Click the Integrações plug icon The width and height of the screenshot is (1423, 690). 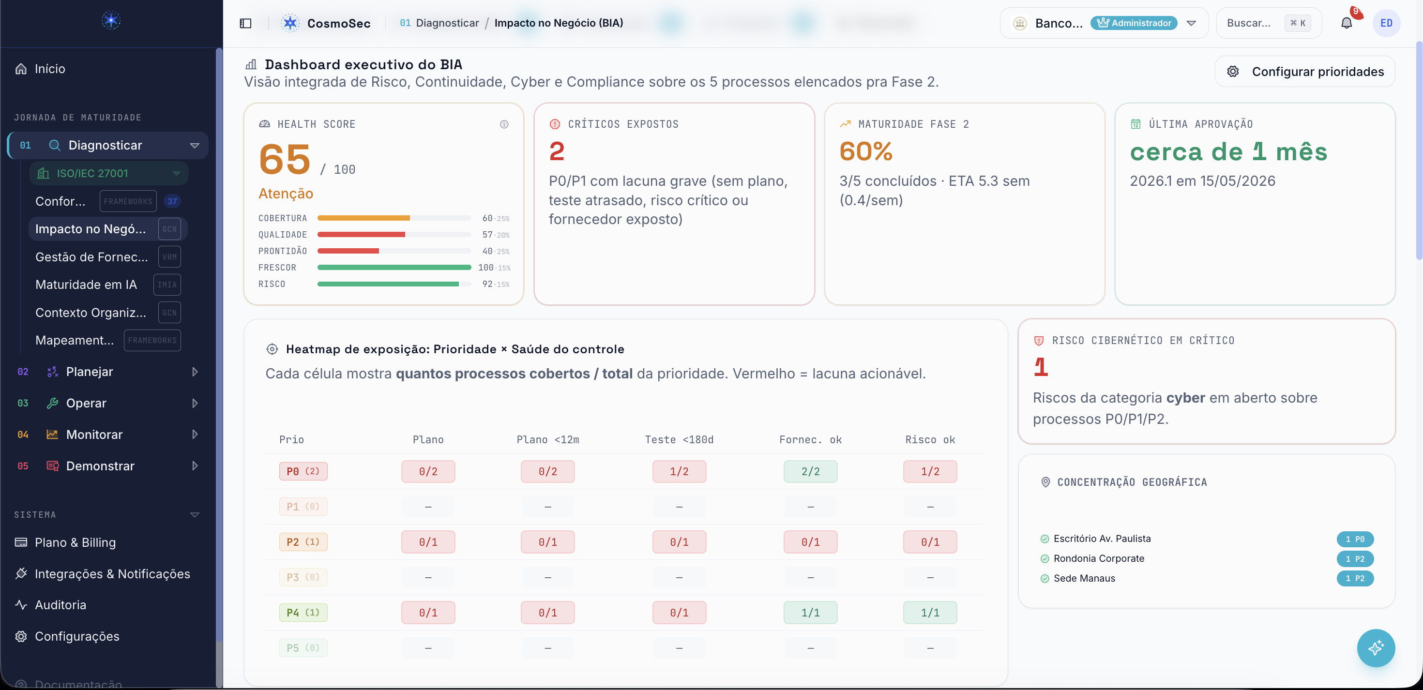tap(21, 573)
